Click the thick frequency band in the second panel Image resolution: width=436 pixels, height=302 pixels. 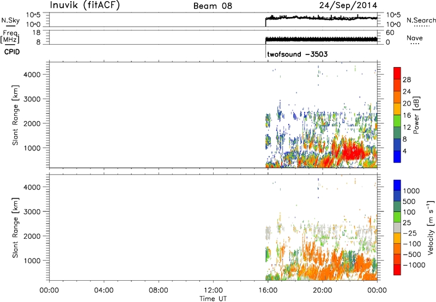pos(321,39)
